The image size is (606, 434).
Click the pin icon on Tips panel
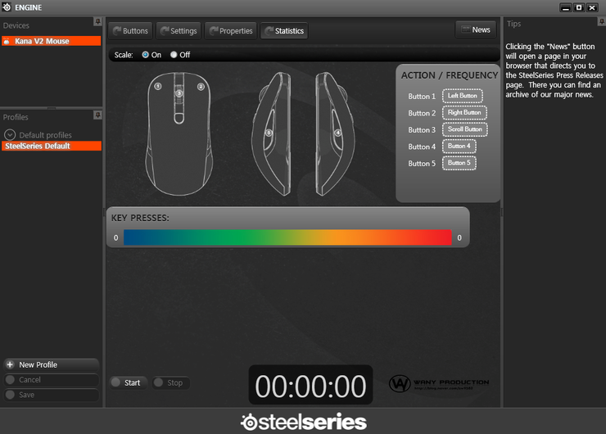601,22
